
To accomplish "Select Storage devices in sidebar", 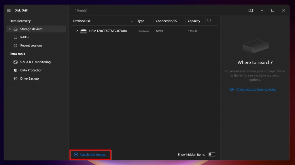I will 36,29.
